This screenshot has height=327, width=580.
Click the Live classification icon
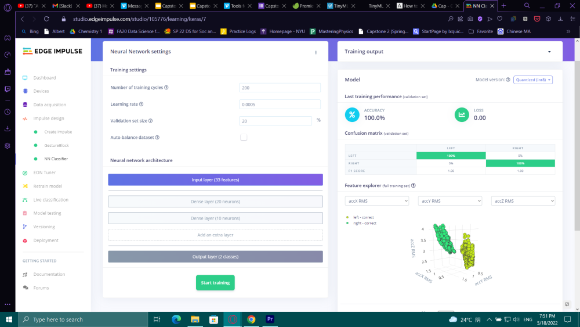click(25, 200)
